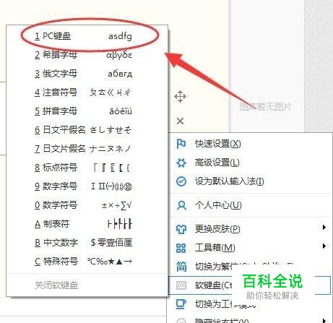Close the panel with the X icon

coord(180,121)
